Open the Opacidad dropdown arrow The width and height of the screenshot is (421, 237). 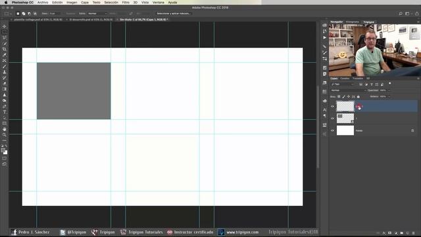(389, 91)
